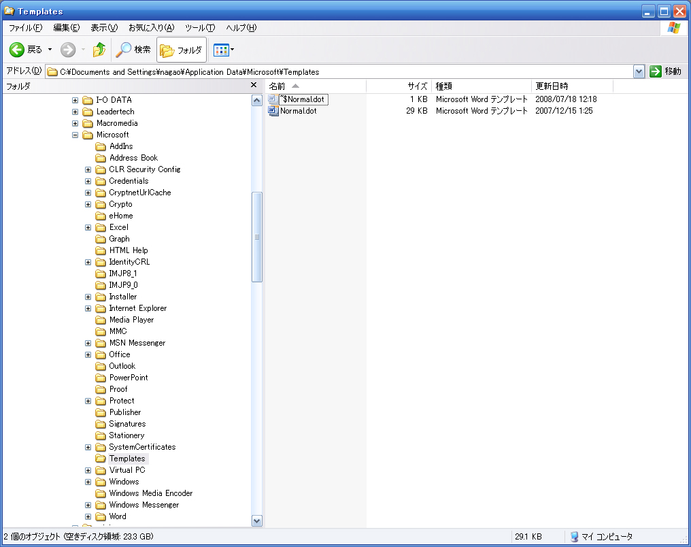Open the Back button history dropdown arrow
The image size is (691, 547).
point(50,50)
